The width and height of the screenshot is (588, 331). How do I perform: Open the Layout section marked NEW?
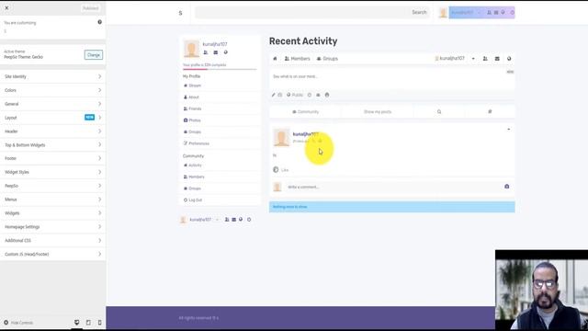tap(53, 118)
